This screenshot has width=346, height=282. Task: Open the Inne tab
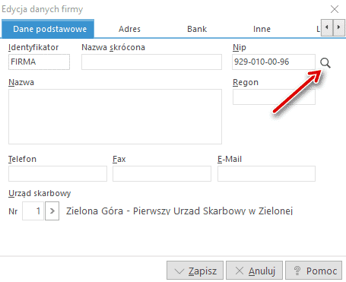[x=262, y=29]
